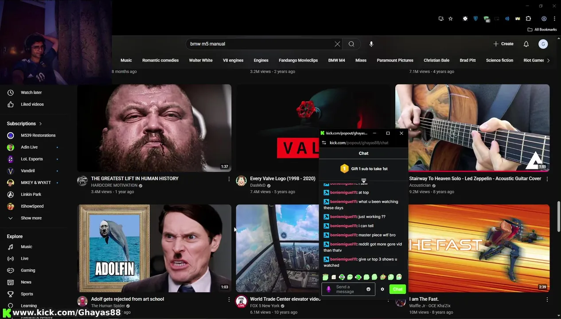
Task: Select the Romantic comedies chip
Action: [160, 60]
